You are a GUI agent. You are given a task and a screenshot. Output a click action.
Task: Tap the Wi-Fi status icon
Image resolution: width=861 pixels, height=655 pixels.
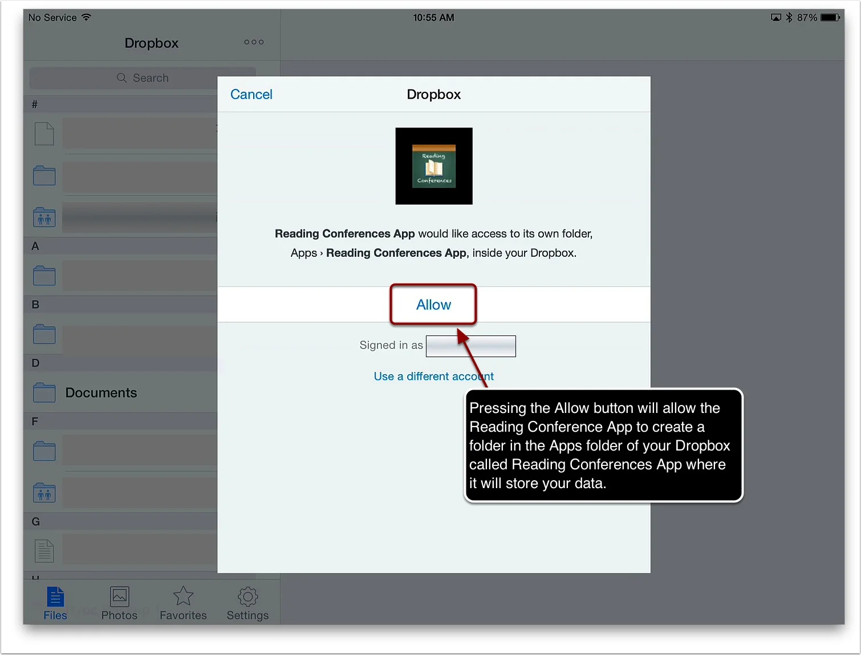click(x=86, y=17)
